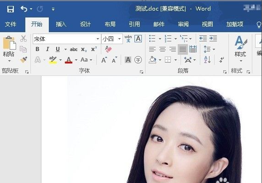Image resolution: width=262 pixels, height=183 pixels.
Task: Click the 小四 font size field
Action: pos(110,39)
